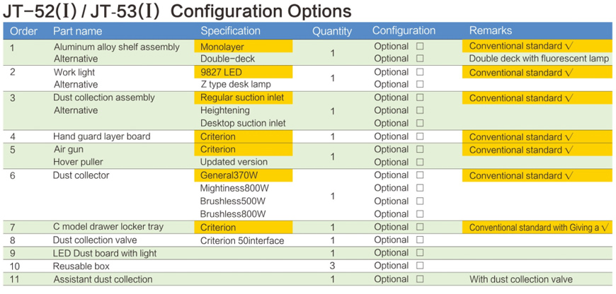Tick the Assistant dust collection checkbox
The height and width of the screenshot is (294, 616).
tap(420, 279)
